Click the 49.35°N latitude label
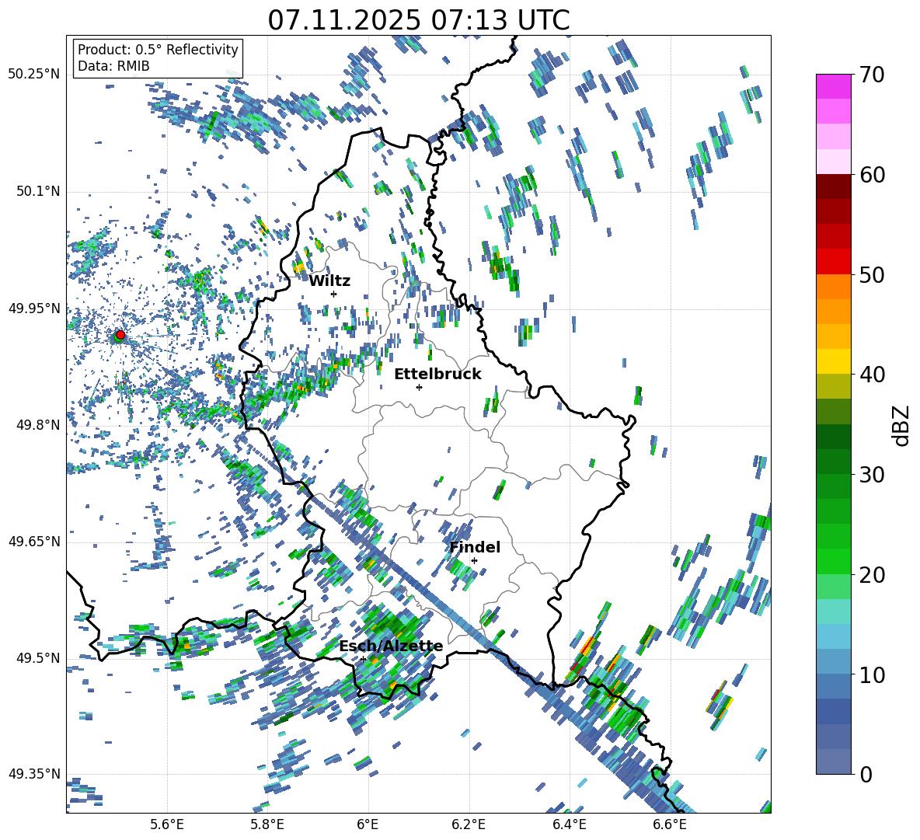Viewport: 920px width, 840px height. [34, 774]
